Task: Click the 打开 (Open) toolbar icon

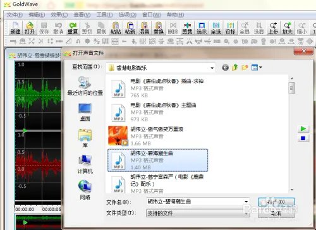Action: (30, 28)
